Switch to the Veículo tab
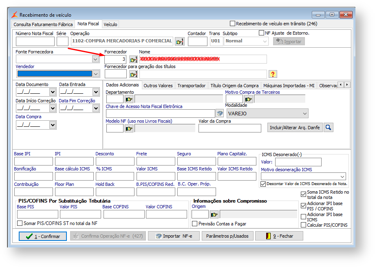The height and width of the screenshot is (267, 375). 110,24
